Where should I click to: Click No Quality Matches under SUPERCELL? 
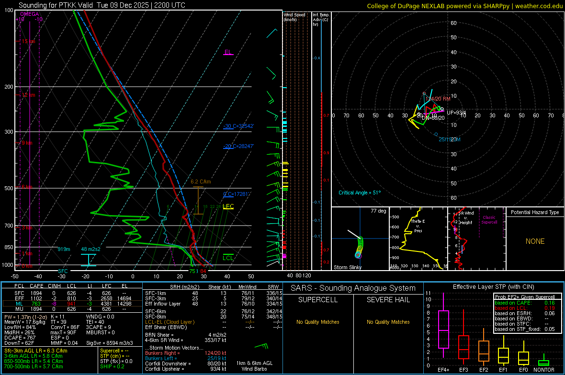[x=318, y=322]
